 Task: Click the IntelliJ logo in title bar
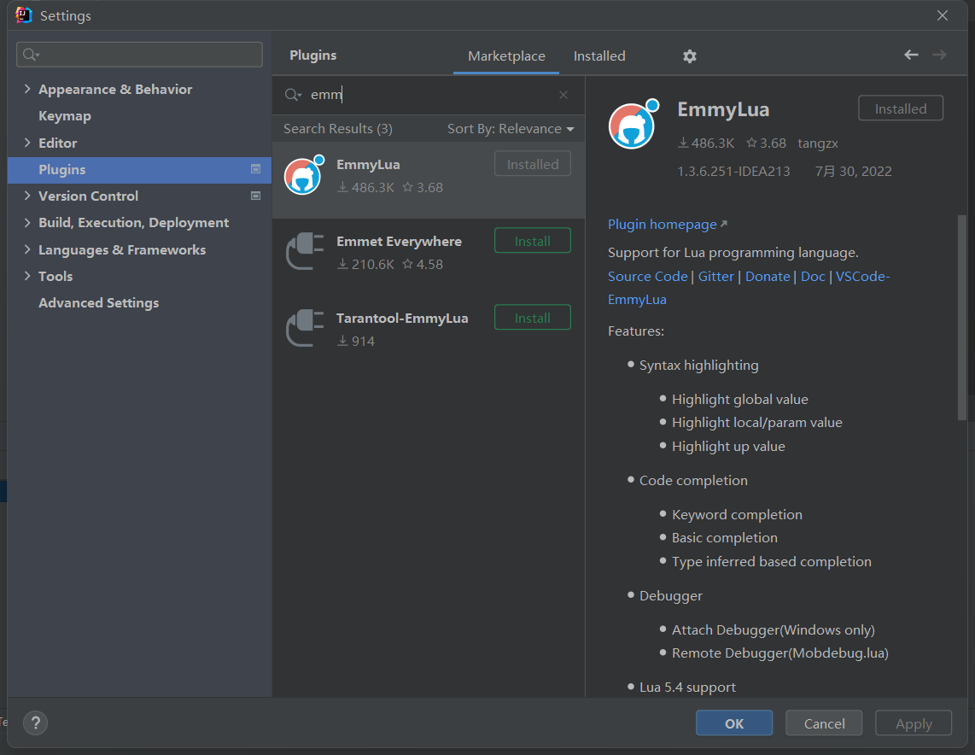pyautogui.click(x=24, y=15)
